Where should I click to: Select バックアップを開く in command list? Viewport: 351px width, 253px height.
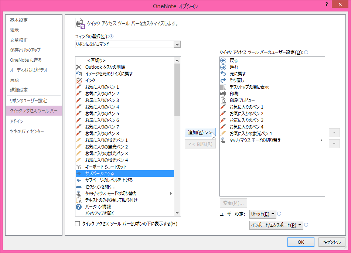(x=125, y=213)
